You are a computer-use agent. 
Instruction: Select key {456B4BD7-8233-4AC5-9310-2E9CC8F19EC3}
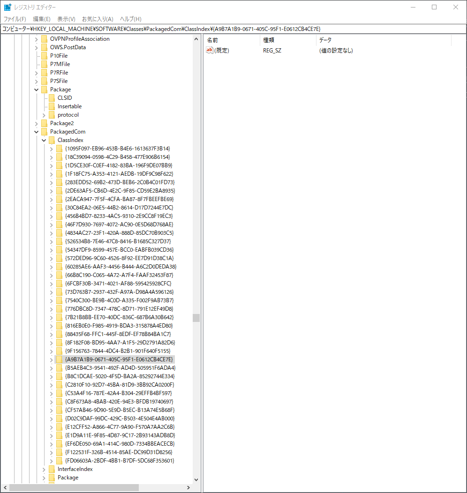pos(119,216)
